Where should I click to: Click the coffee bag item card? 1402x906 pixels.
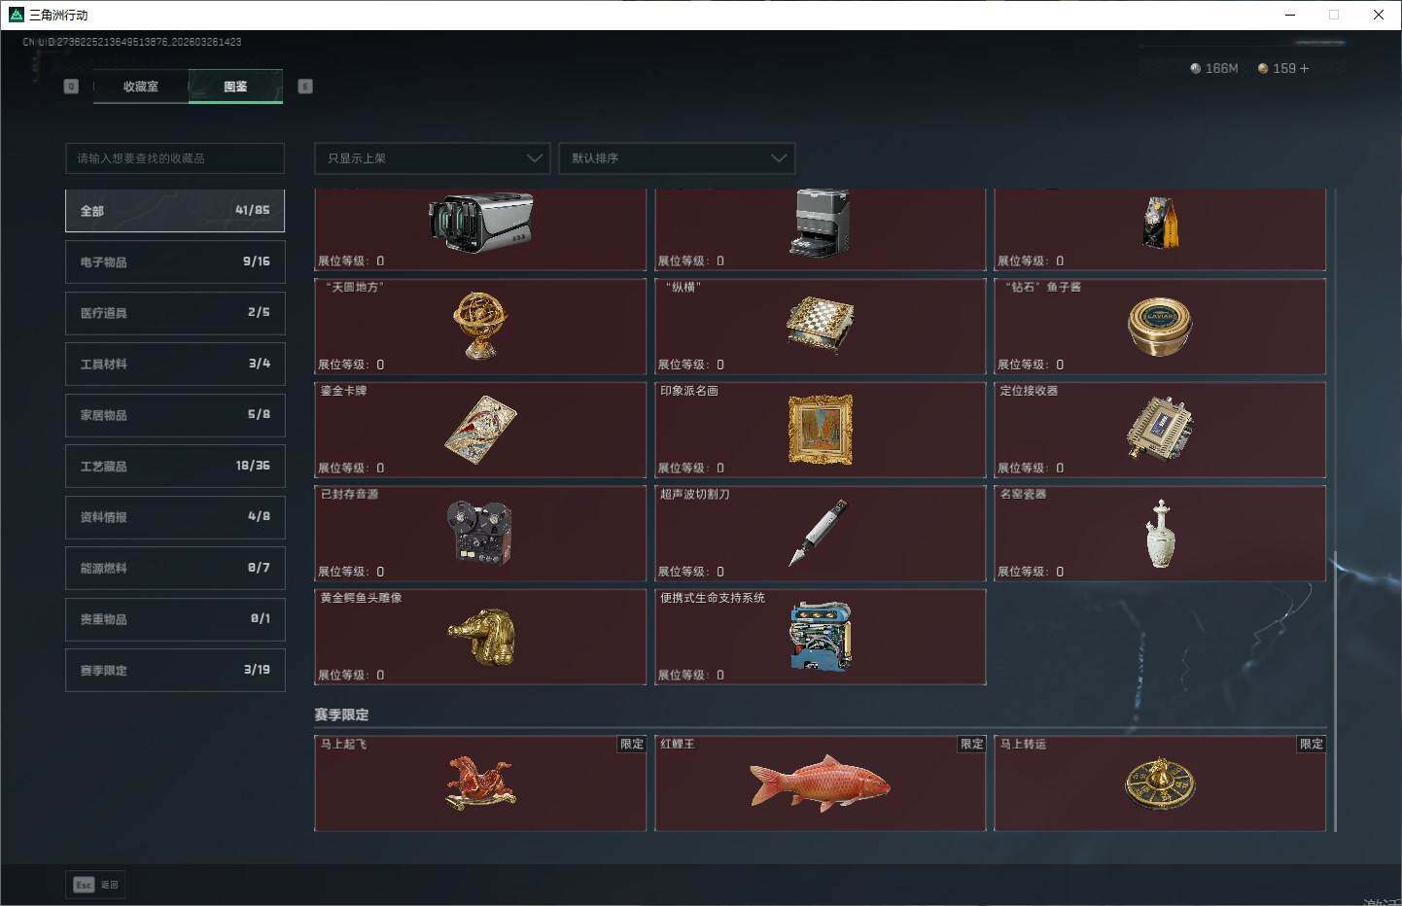(x=1160, y=229)
